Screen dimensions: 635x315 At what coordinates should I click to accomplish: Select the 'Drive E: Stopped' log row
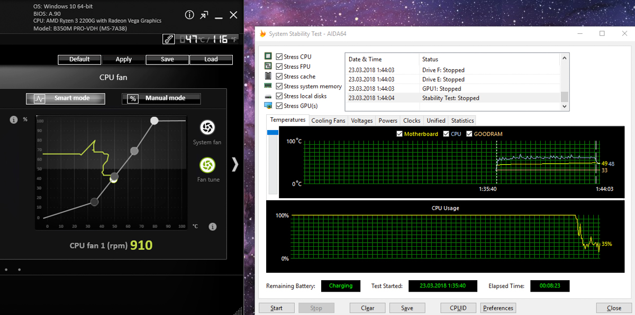tap(453, 79)
